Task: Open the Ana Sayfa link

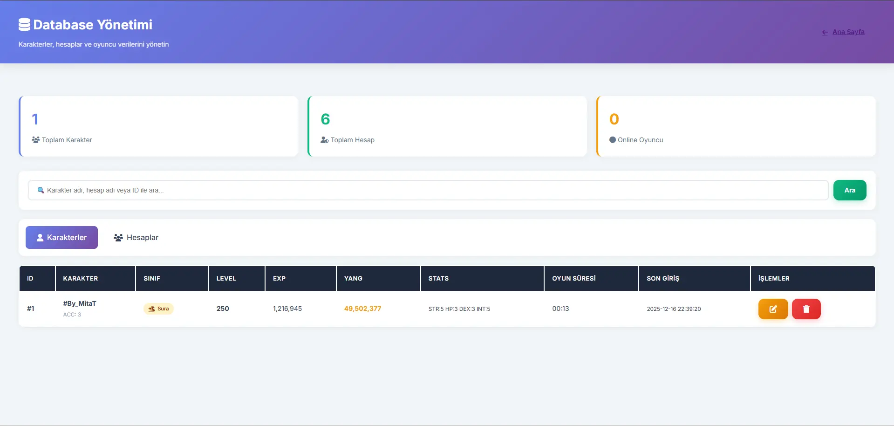Action: (x=848, y=32)
